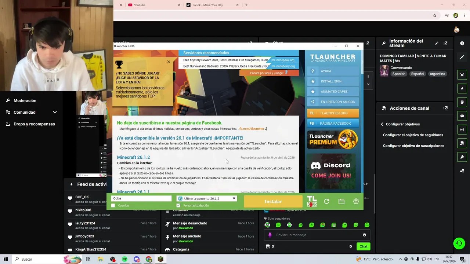Select Configurar el objetivo de seguidores
The height and width of the screenshot is (264, 470).
pyautogui.click(x=413, y=135)
